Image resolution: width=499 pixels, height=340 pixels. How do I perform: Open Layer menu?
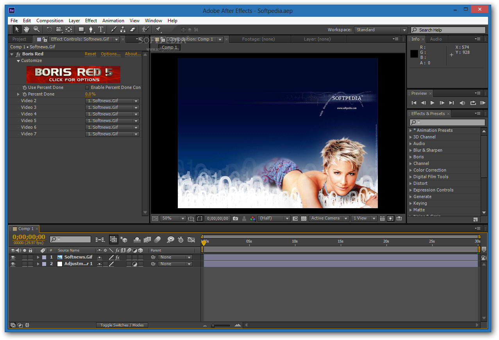[74, 21]
